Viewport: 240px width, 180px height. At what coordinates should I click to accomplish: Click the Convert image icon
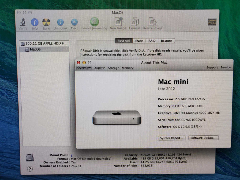tap(135, 22)
